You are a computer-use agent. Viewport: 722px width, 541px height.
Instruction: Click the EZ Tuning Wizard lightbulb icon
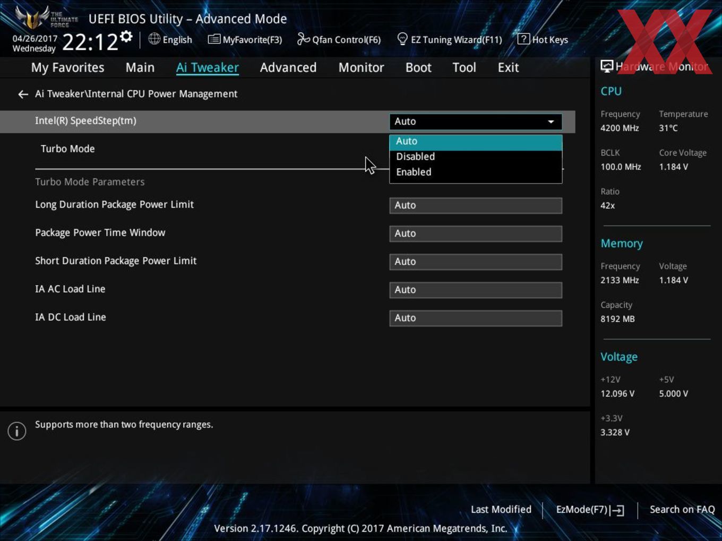[x=402, y=39]
